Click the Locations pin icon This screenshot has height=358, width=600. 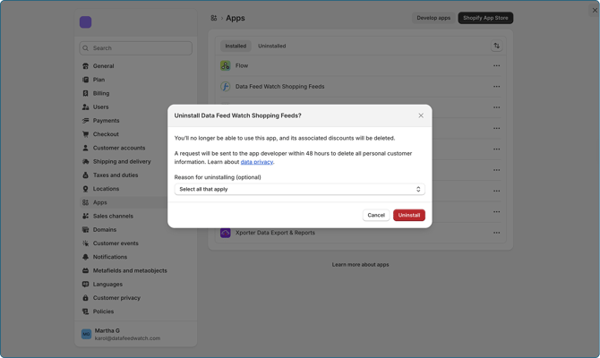(85, 189)
